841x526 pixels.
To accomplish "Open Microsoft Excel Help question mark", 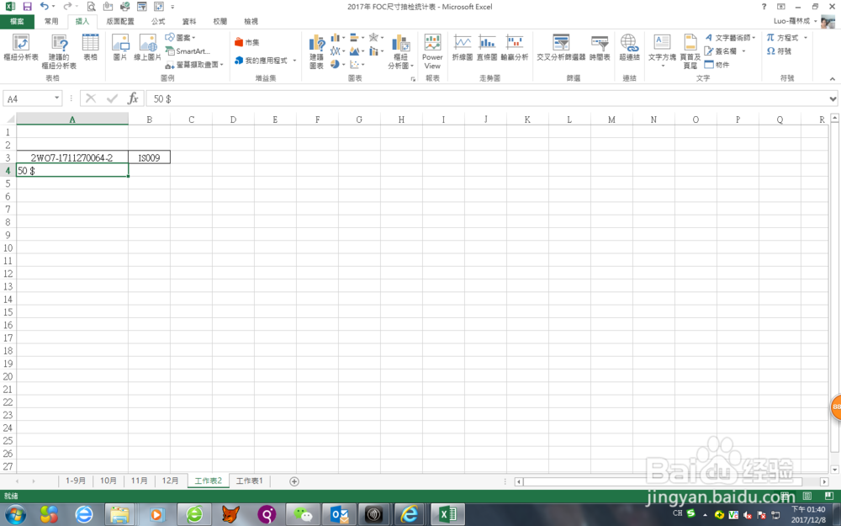I will 764,7.
